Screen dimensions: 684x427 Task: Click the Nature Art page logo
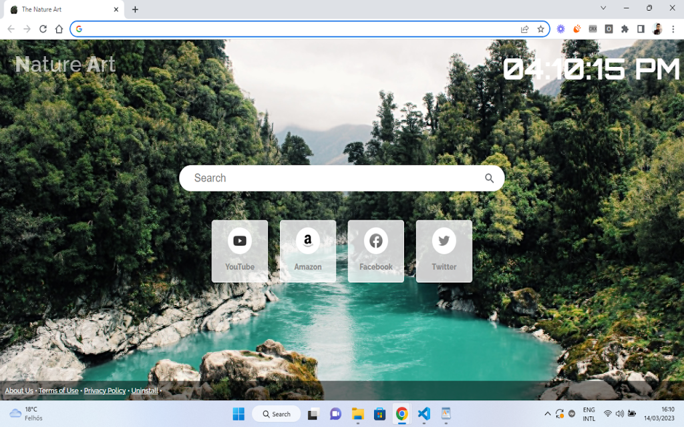click(65, 65)
